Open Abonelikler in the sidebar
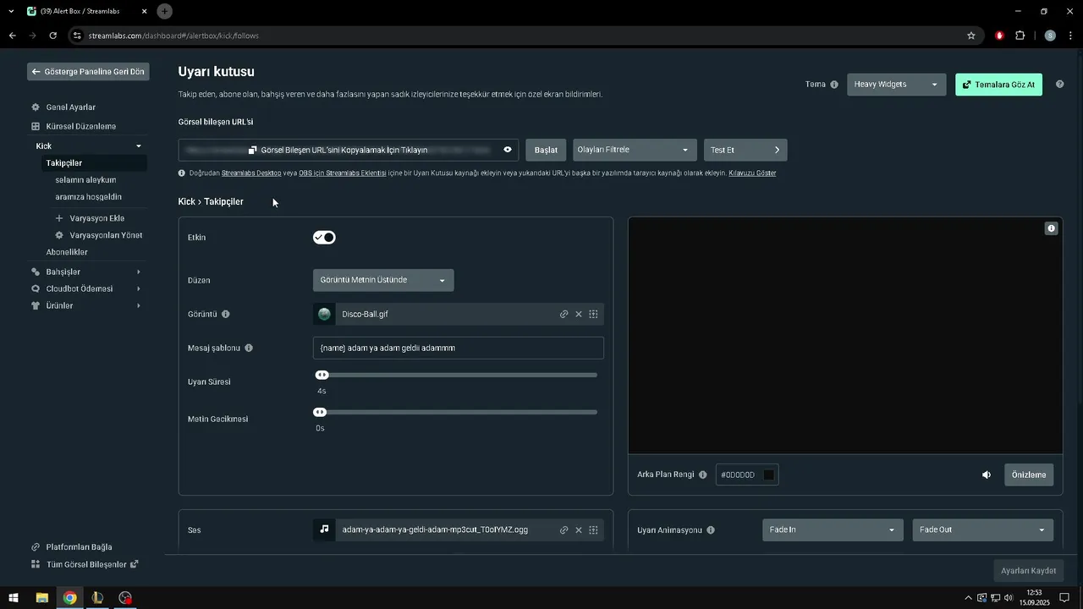This screenshot has width=1083, height=609. [67, 252]
